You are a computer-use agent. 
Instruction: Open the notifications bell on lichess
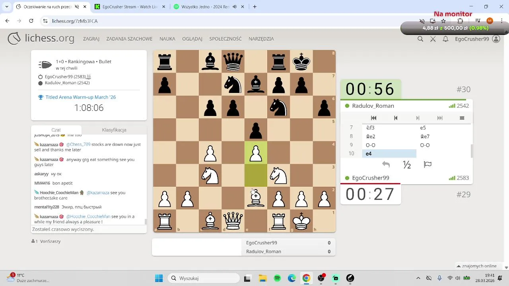[446, 39]
